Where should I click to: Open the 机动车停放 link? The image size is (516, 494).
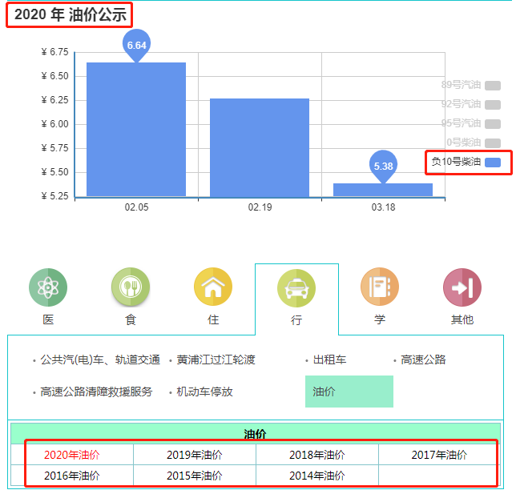coord(204,392)
